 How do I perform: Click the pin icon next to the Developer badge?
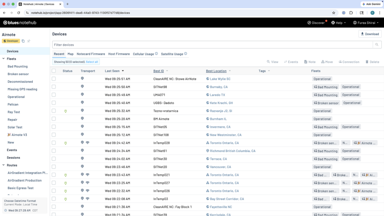click(x=28, y=41)
